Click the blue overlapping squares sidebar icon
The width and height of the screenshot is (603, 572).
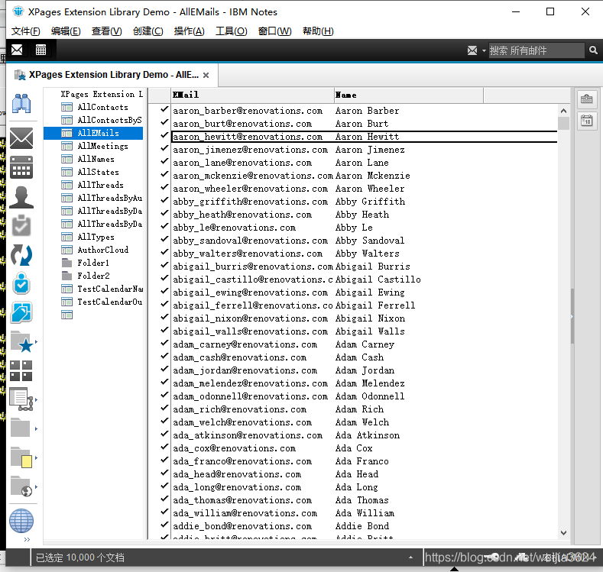click(21, 312)
